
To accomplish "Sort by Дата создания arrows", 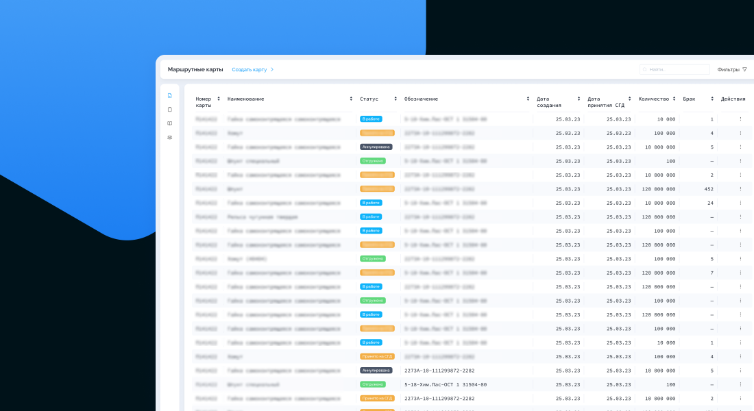I will click(x=579, y=99).
